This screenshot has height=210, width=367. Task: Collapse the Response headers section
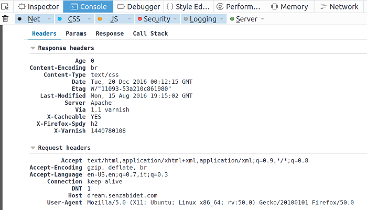33,48
